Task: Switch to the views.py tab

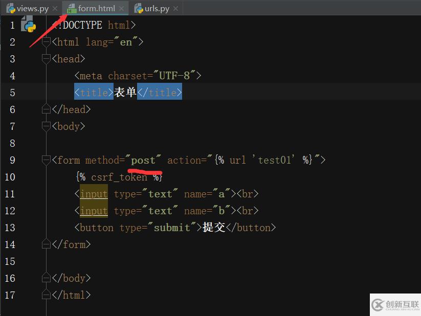Action: (33, 9)
